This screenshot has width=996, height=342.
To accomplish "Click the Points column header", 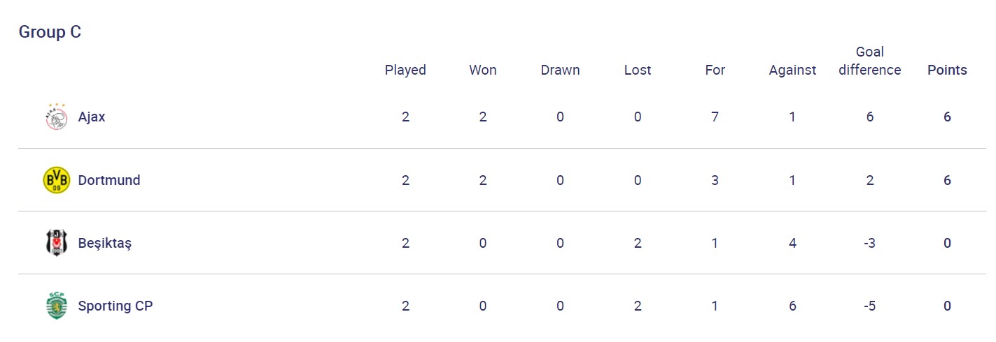I will [x=947, y=70].
